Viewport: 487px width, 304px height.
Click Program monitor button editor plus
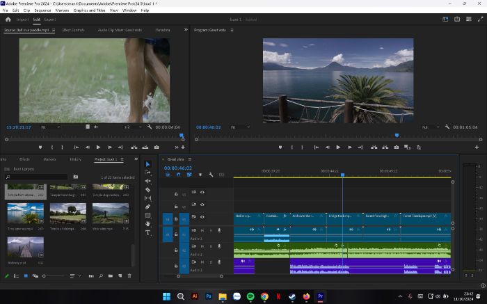pyautogui.click(x=477, y=147)
